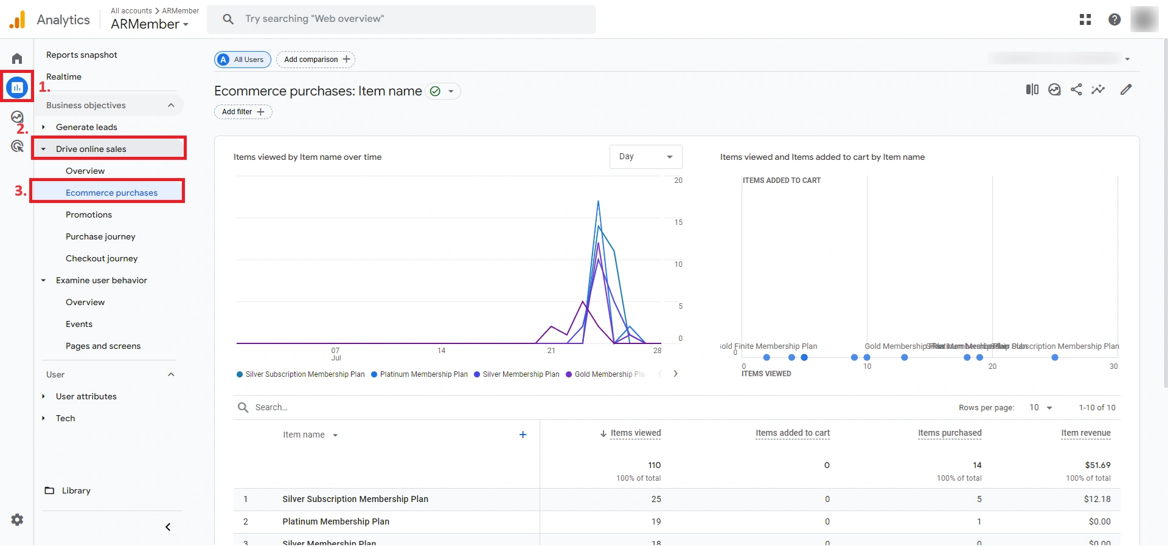Open the Insights icon in report toolbar
Image resolution: width=1168 pixels, height=547 pixels.
pos(1054,89)
